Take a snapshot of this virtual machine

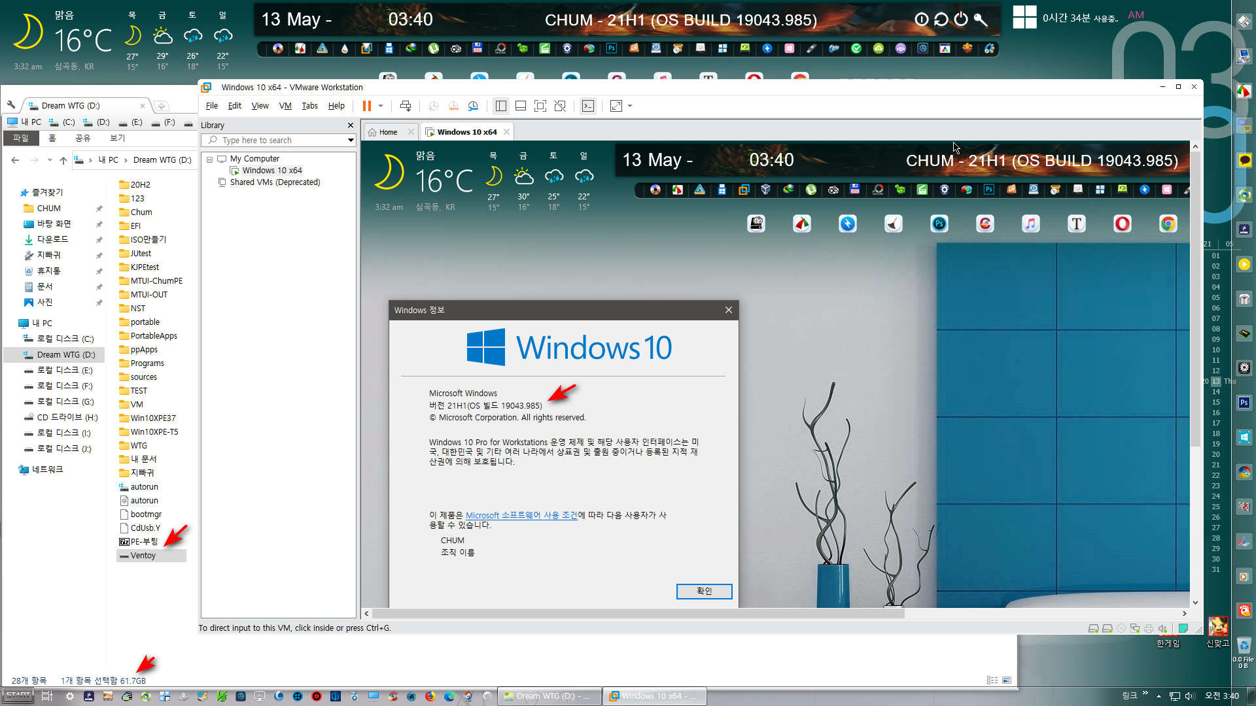[433, 106]
